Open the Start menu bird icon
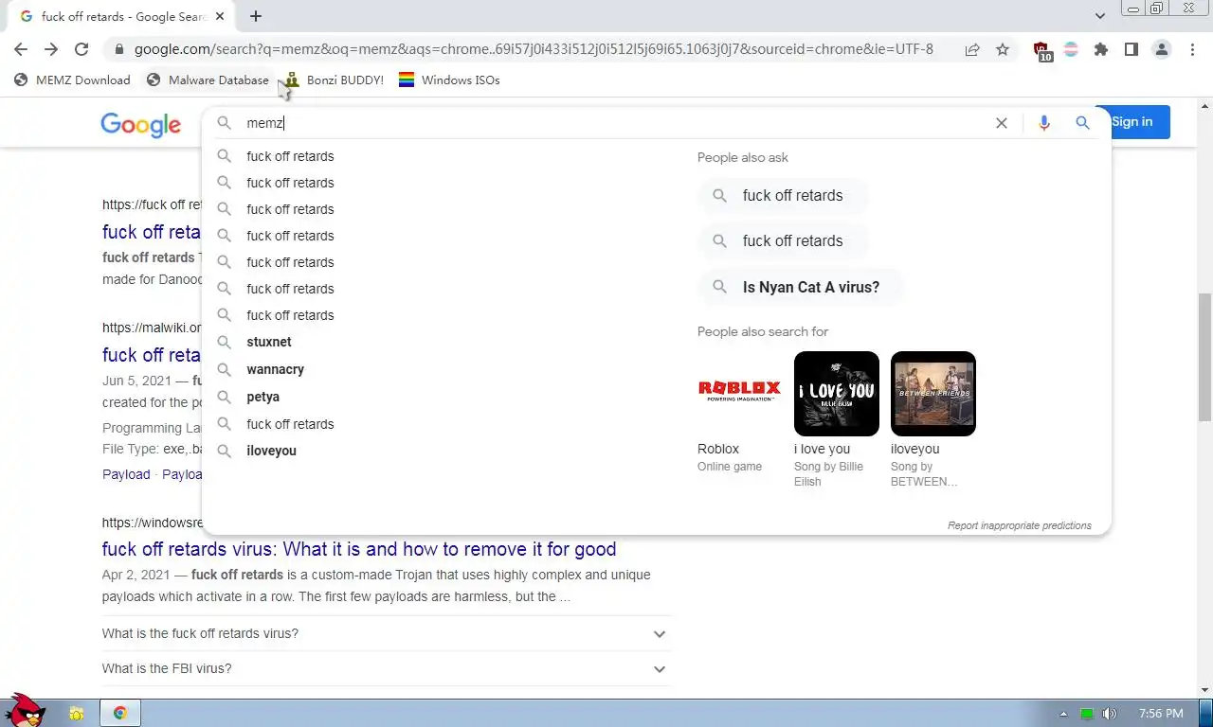Screen dimensions: 1213x727 [25, 710]
